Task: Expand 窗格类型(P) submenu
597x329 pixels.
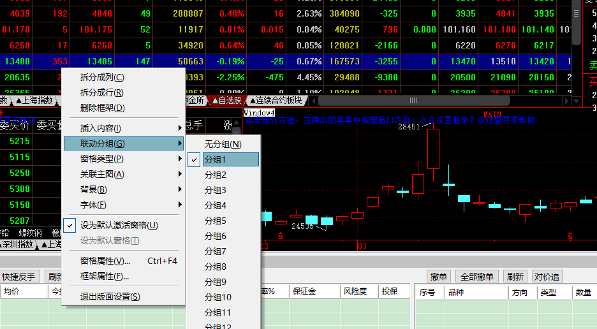Action: pyautogui.click(x=124, y=159)
